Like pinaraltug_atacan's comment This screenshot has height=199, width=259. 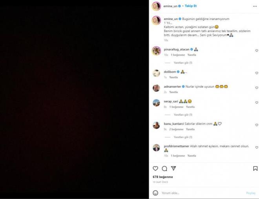click(x=257, y=51)
